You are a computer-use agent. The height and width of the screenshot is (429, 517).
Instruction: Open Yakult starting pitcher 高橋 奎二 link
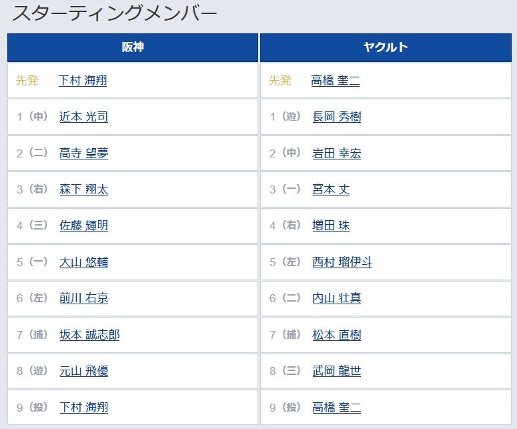[x=336, y=81]
